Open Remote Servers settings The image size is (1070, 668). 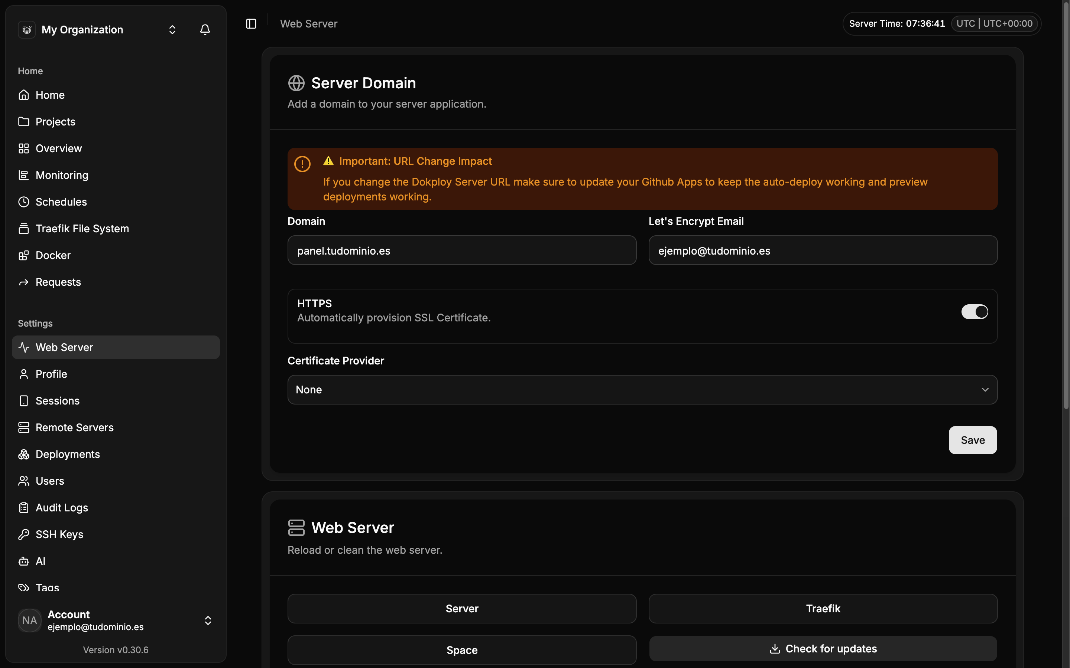coord(116,428)
